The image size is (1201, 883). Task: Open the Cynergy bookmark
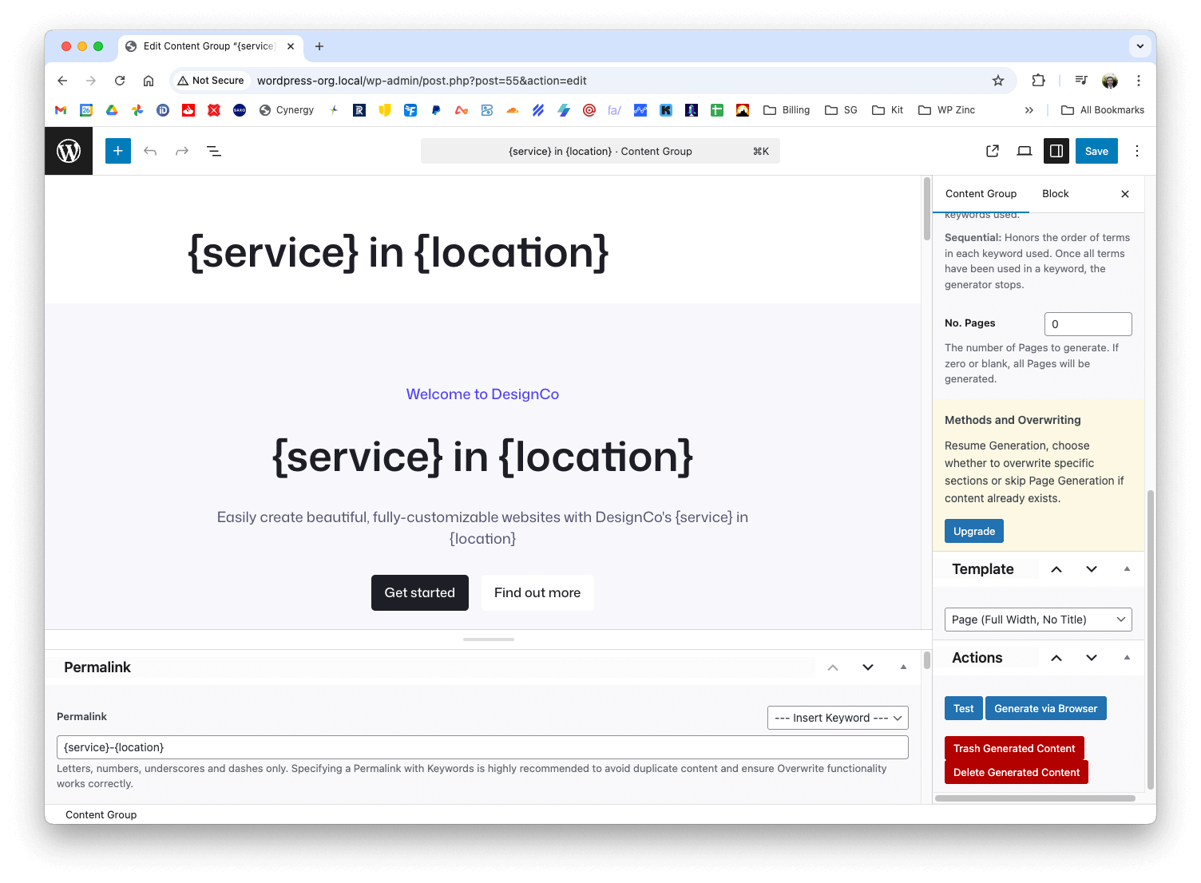pyautogui.click(x=287, y=110)
